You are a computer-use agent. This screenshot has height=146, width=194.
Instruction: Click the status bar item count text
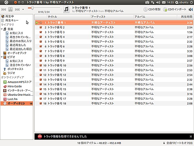tap(99, 143)
